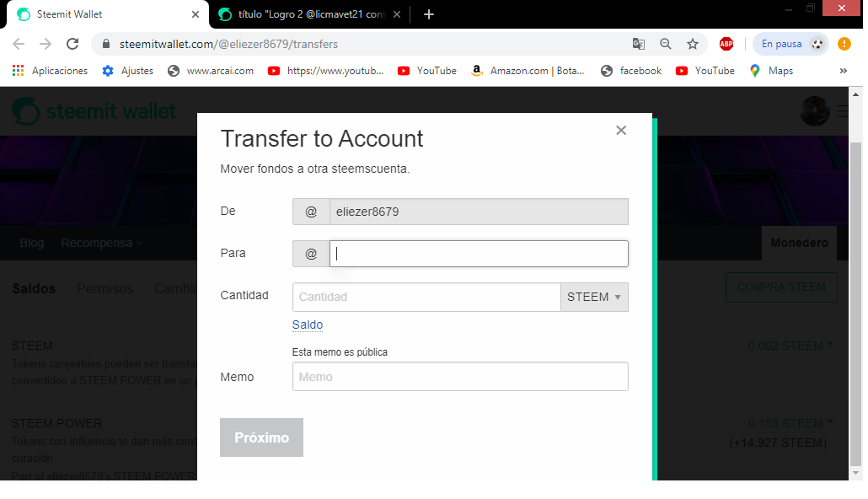The height and width of the screenshot is (499, 868).
Task: Open the www.arcai.com bookmark
Action: pyautogui.click(x=211, y=70)
